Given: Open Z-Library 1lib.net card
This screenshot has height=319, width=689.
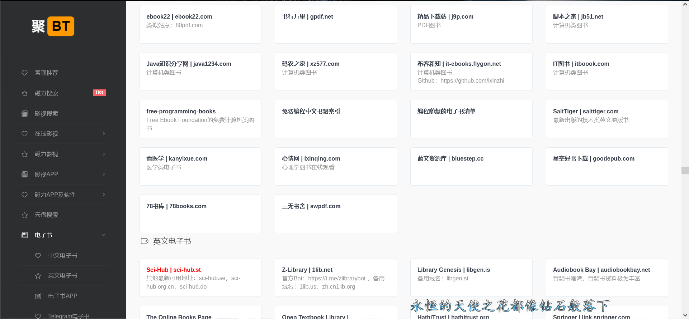Looking at the screenshot, I should [307, 270].
